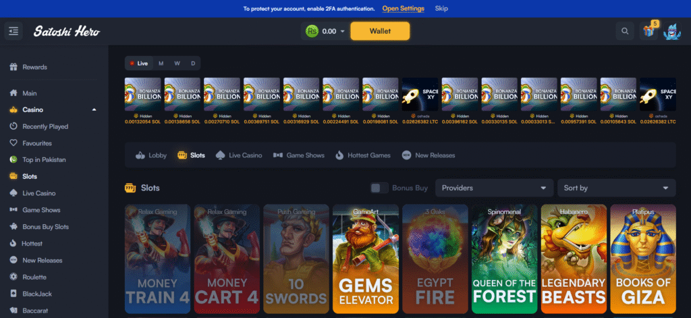Click the Main house icon in sidebar

(x=13, y=93)
